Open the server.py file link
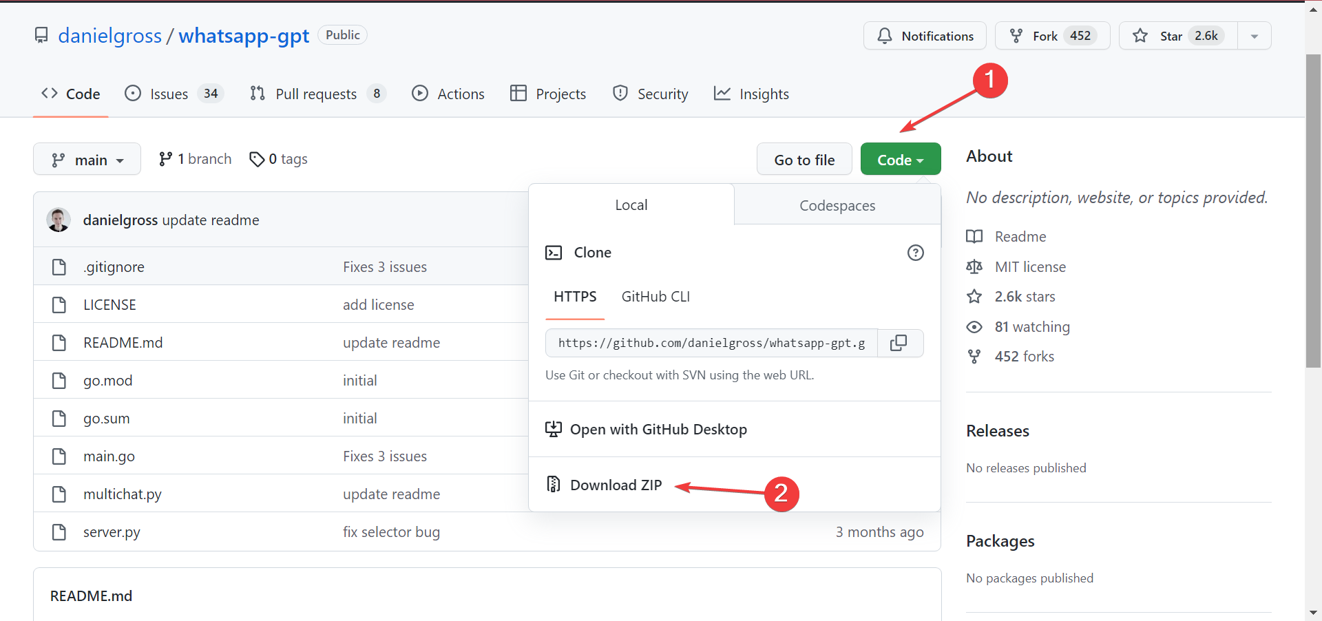Screen dimensions: 1322x621 [112, 531]
